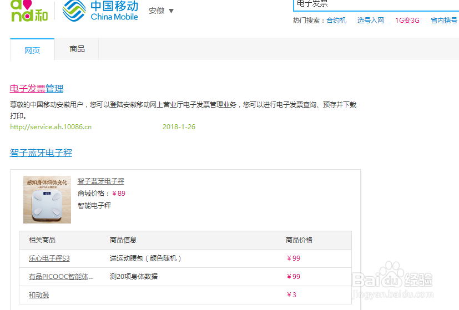Click the 测20项身体数据 cell
Viewport: 459px width, 310px height.
pyautogui.click(x=134, y=277)
